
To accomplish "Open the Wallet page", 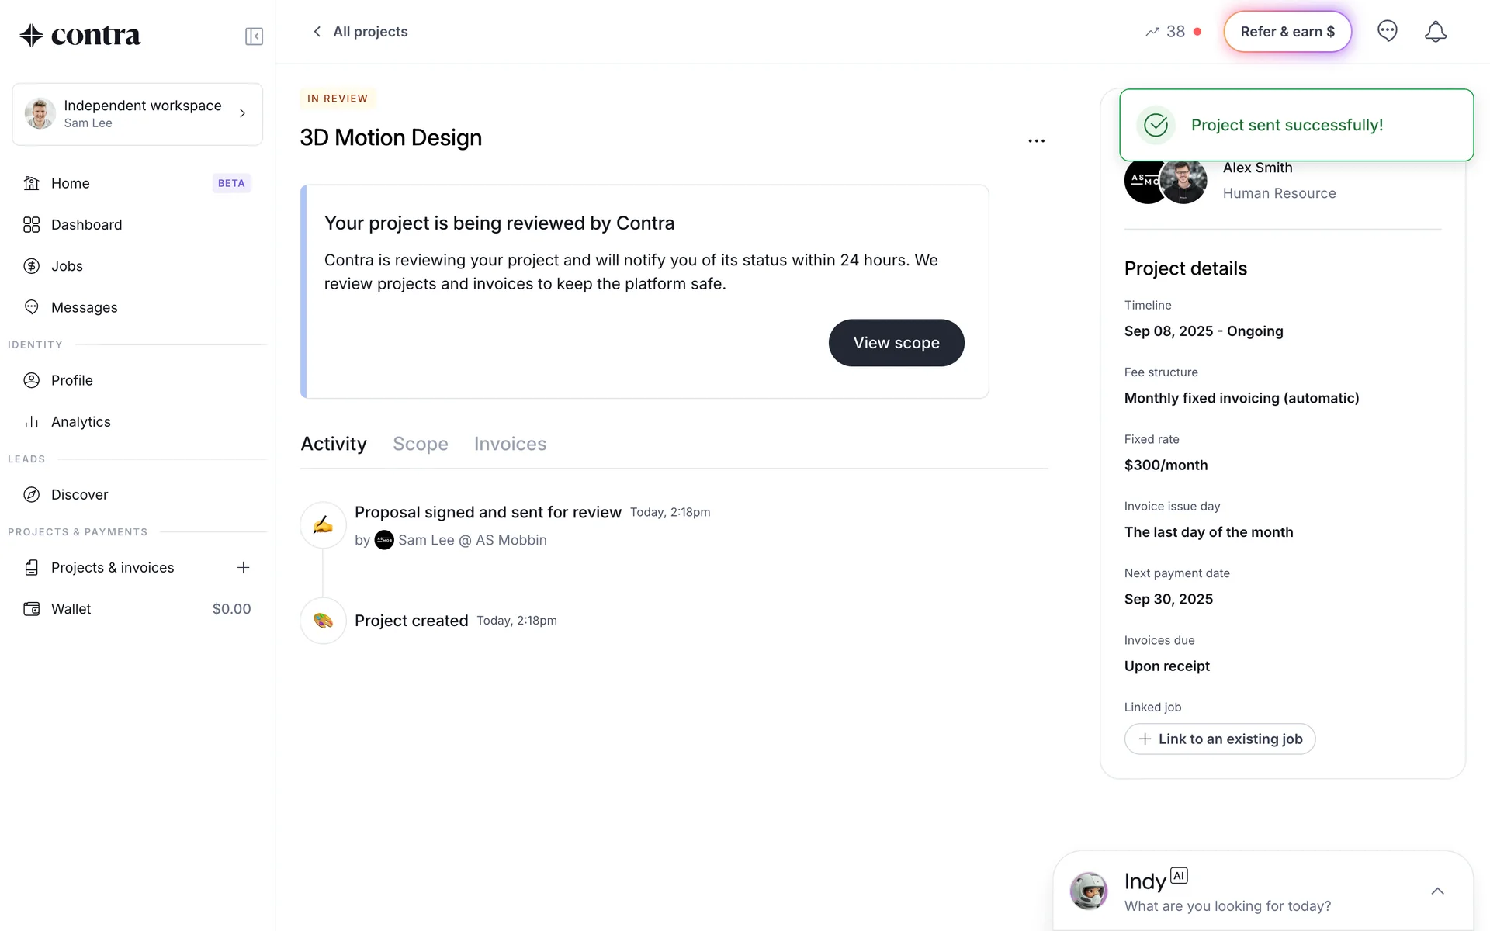I will pyautogui.click(x=71, y=609).
